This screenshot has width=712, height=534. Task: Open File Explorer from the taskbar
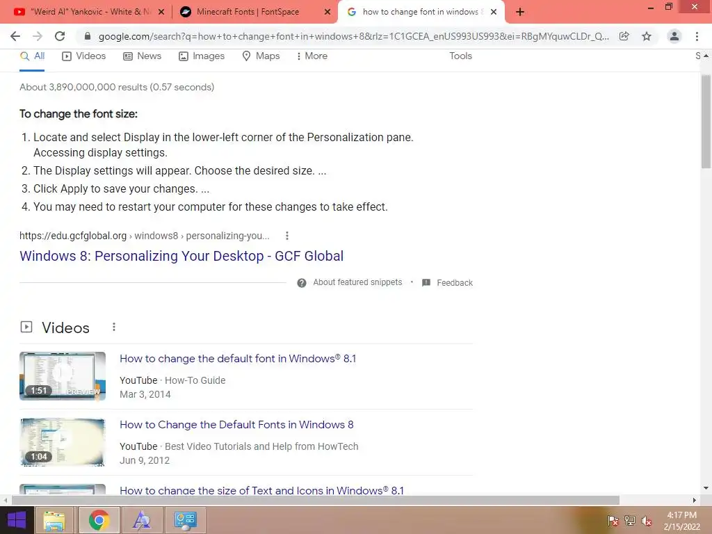coord(54,520)
